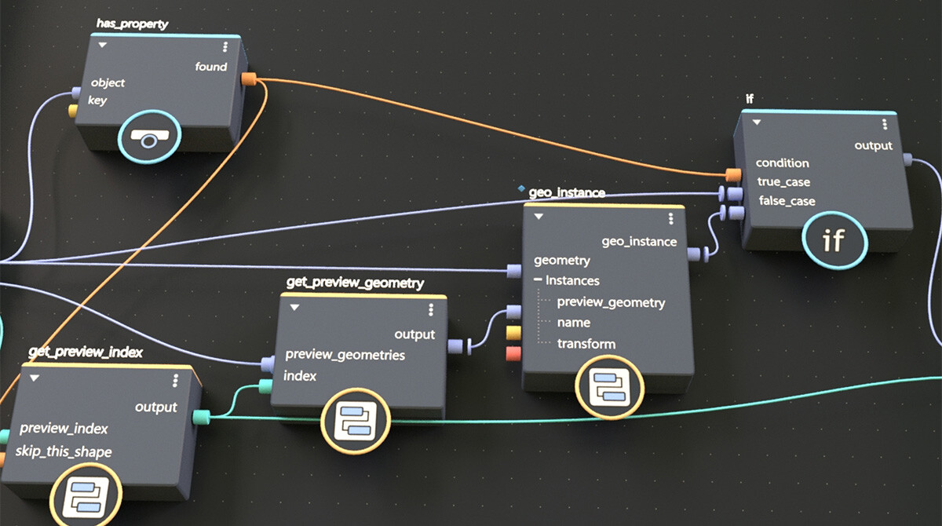Open the three-dot menu on has_property node
The image size is (942, 526).
point(225,46)
